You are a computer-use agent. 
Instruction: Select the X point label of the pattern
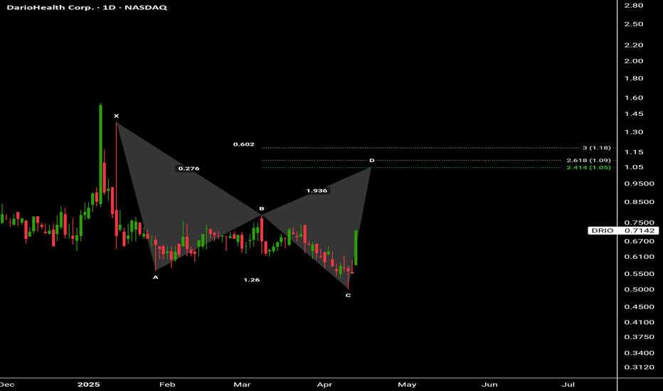116,116
